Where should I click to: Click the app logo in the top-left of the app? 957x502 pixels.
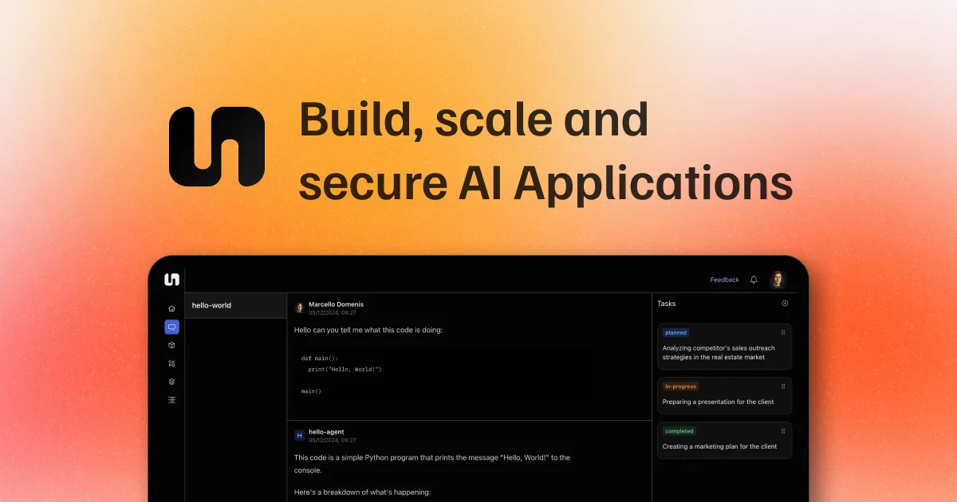click(171, 279)
